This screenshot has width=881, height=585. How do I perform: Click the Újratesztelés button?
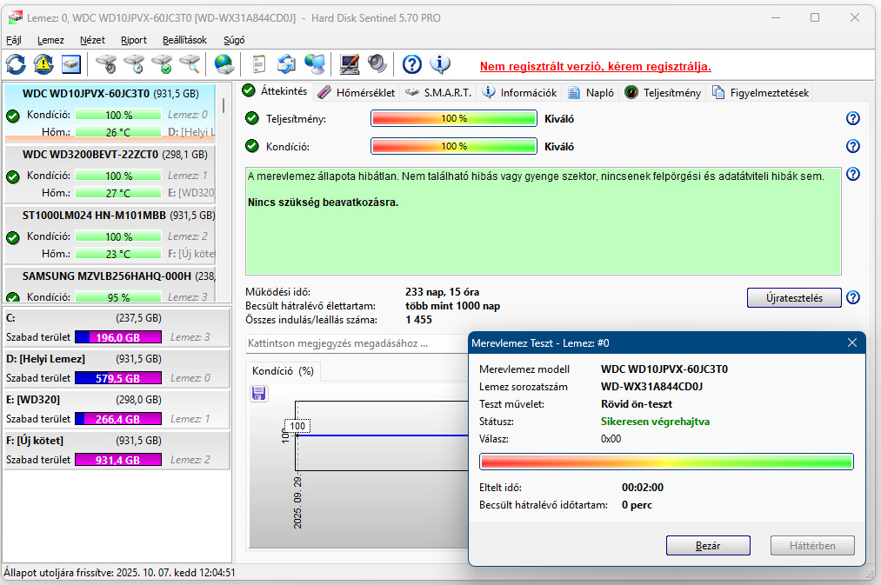click(794, 298)
